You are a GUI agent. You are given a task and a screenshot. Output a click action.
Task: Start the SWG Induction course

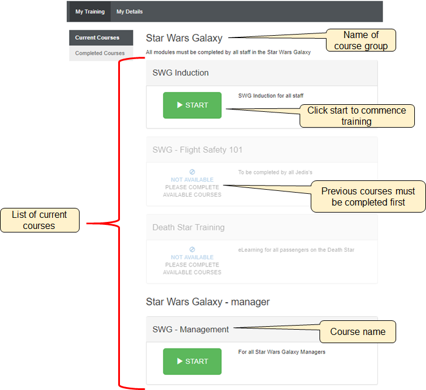[192, 105]
